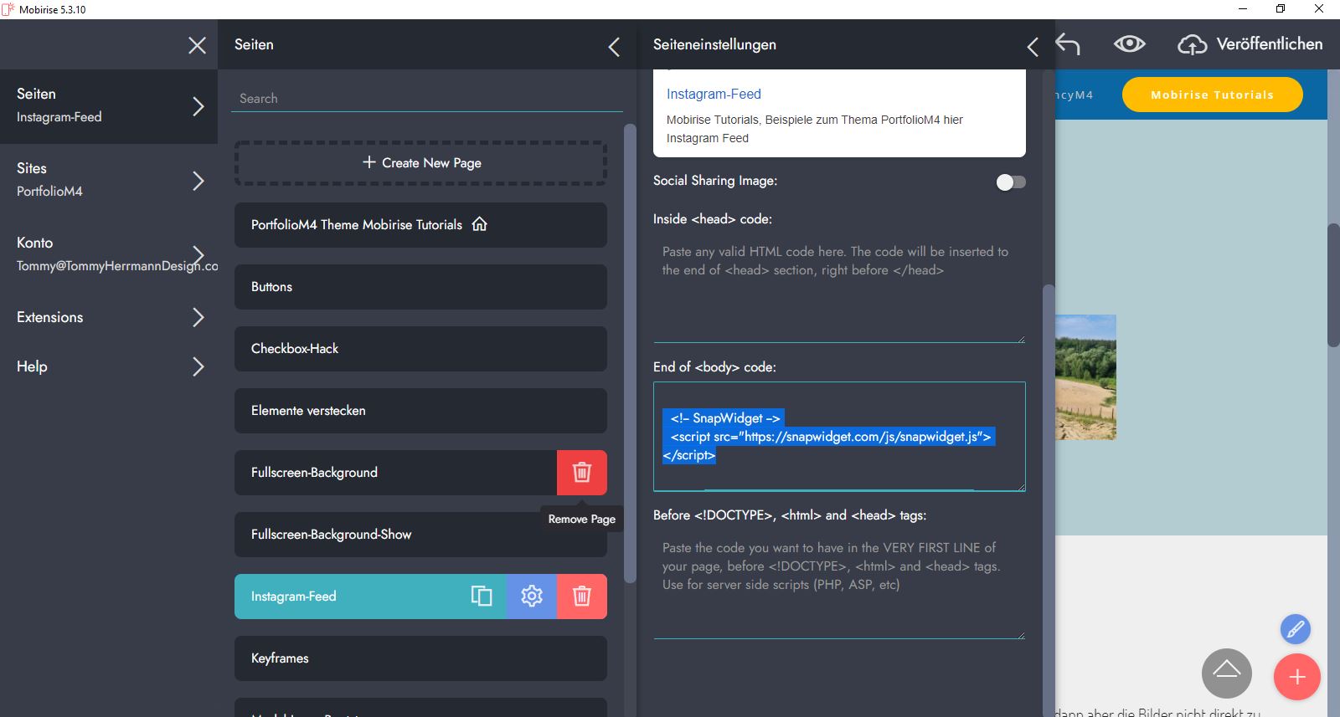This screenshot has width=1340, height=717.
Task: Collapse the Seiteneinstellungen panel chevron
Action: pyautogui.click(x=1033, y=47)
